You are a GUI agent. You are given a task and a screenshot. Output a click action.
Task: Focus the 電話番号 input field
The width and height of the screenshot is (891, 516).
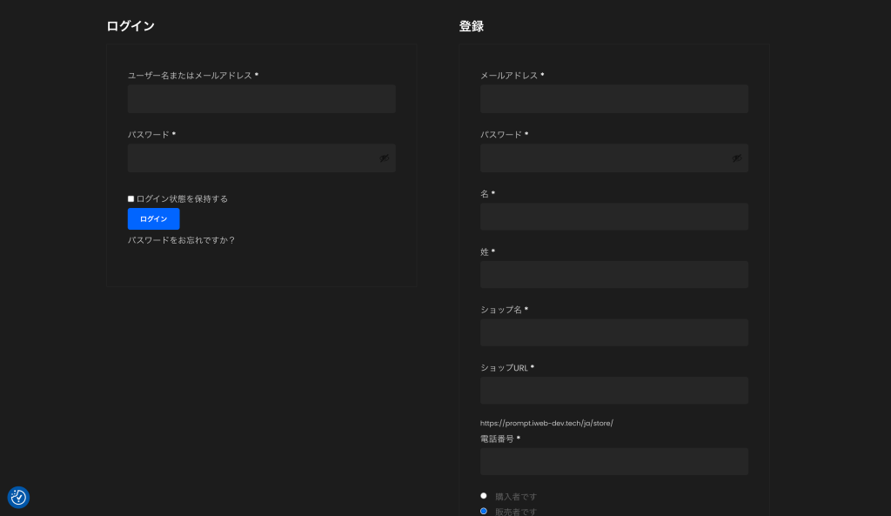[613, 462]
